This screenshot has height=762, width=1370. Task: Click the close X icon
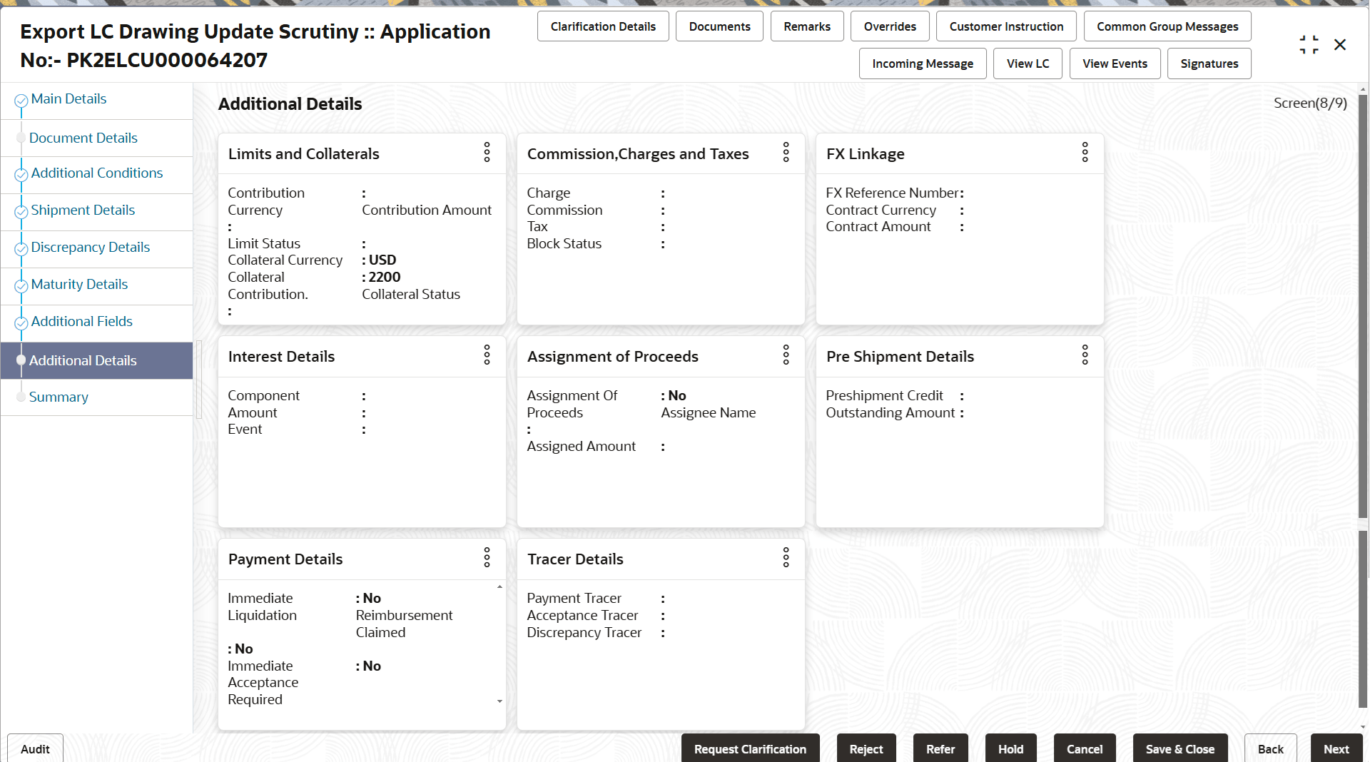click(1340, 44)
